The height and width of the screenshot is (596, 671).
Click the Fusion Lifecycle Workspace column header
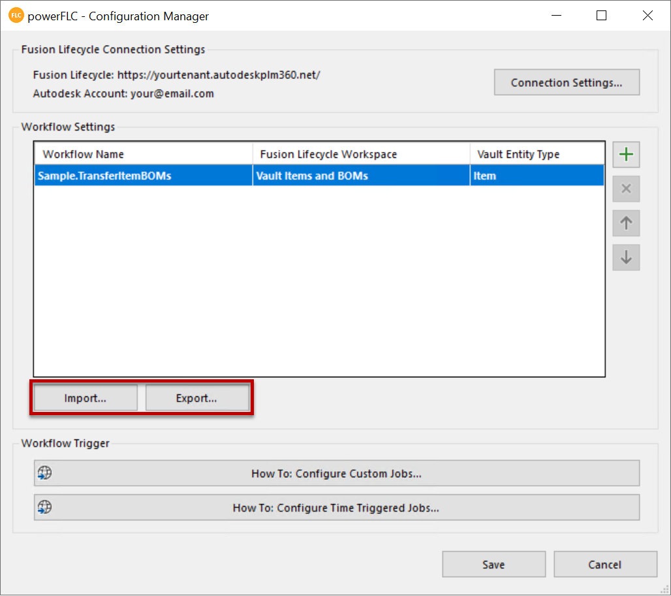click(x=361, y=154)
